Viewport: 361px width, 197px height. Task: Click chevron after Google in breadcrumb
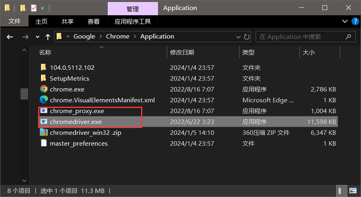coord(101,37)
